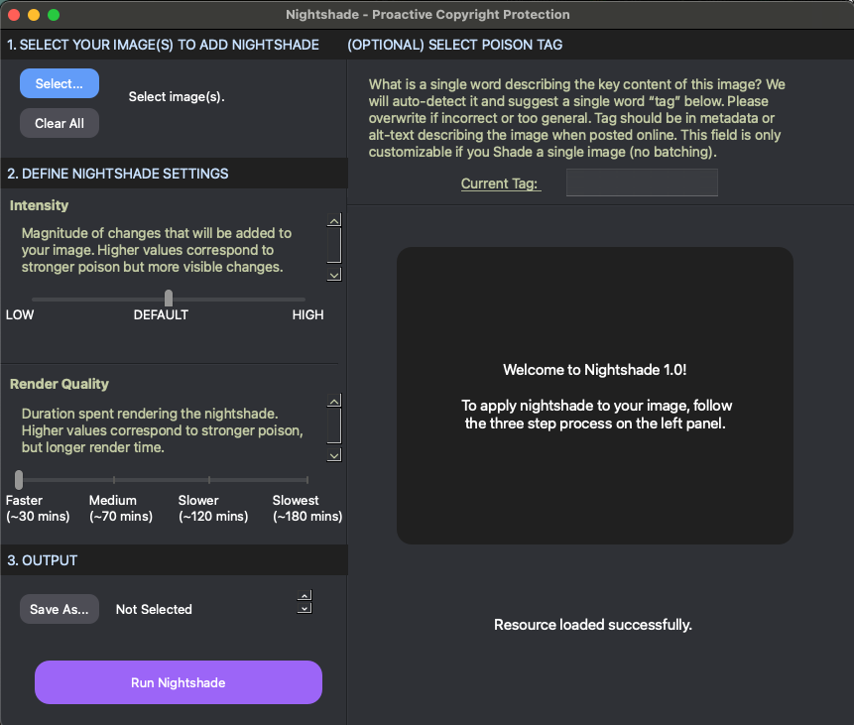Click the 'LOW' intensity label
Viewport: 854px width, 725px height.
pyautogui.click(x=20, y=314)
